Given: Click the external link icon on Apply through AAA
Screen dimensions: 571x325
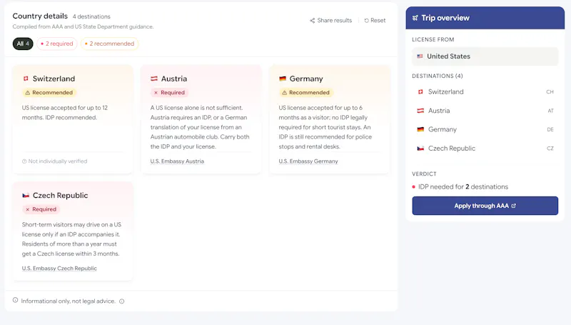Looking at the screenshot, I should click(x=513, y=206).
